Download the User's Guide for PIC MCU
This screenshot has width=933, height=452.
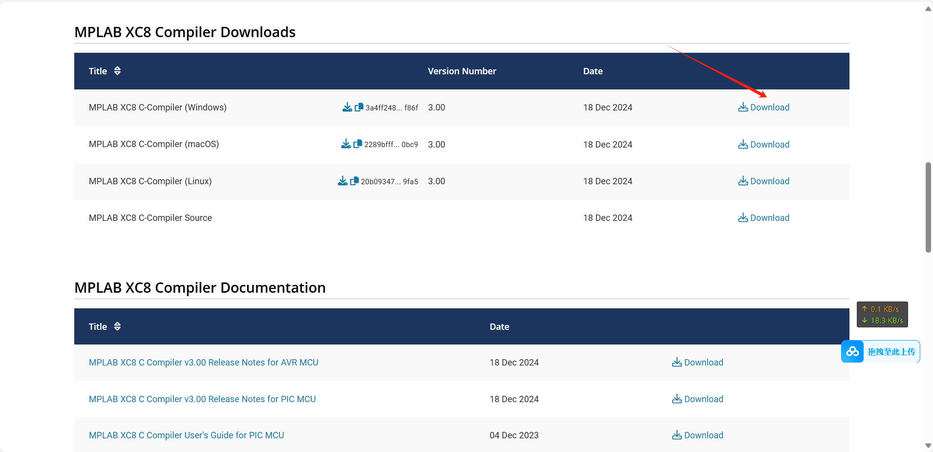tap(698, 435)
